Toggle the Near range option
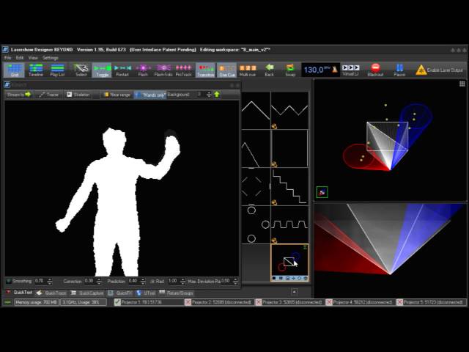This screenshot has height=352, width=469. [x=117, y=95]
